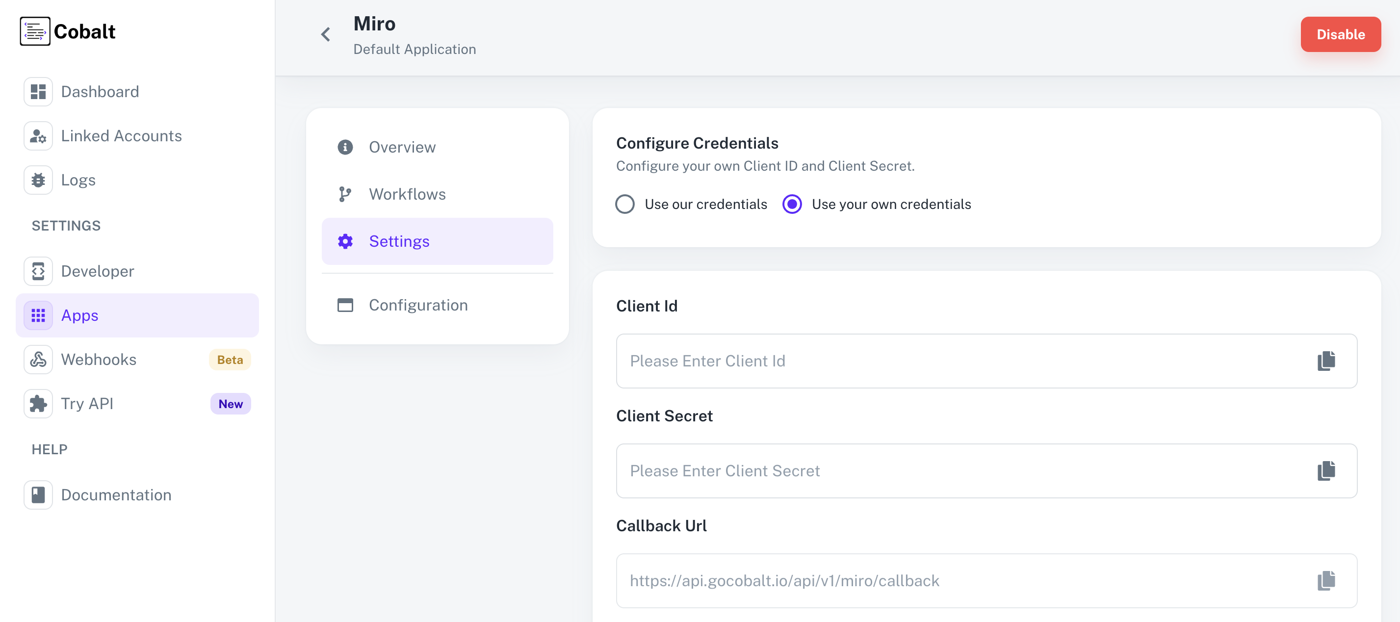Copy the Client Id field contents
Screen dimensions: 1400x622
click(x=1326, y=361)
